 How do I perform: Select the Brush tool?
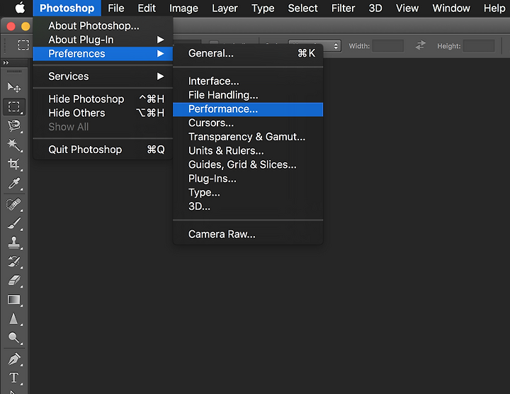tap(14, 224)
